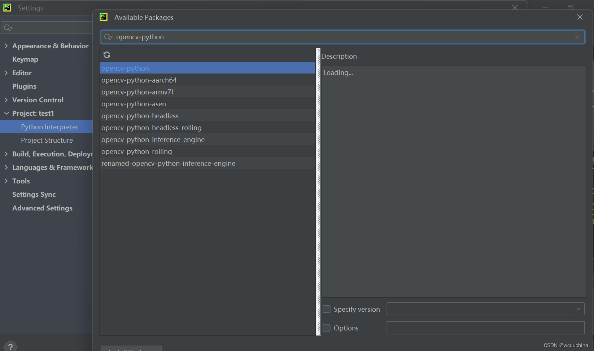Click the PyCharm logo in Available Packages title
Screen dimensions: 594x351
pyautogui.click(x=104, y=17)
